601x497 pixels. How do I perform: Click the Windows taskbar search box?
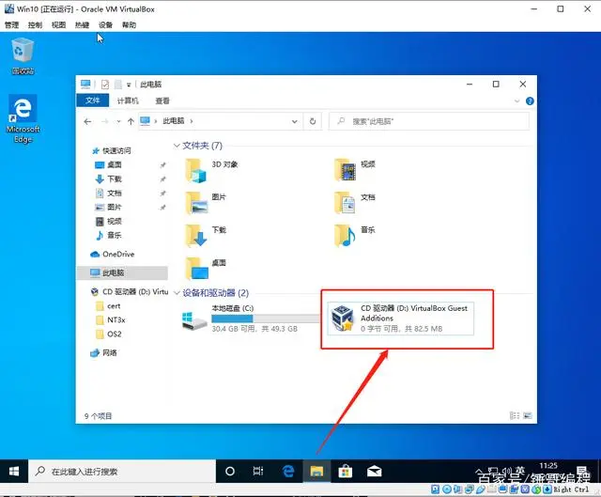[x=122, y=471]
